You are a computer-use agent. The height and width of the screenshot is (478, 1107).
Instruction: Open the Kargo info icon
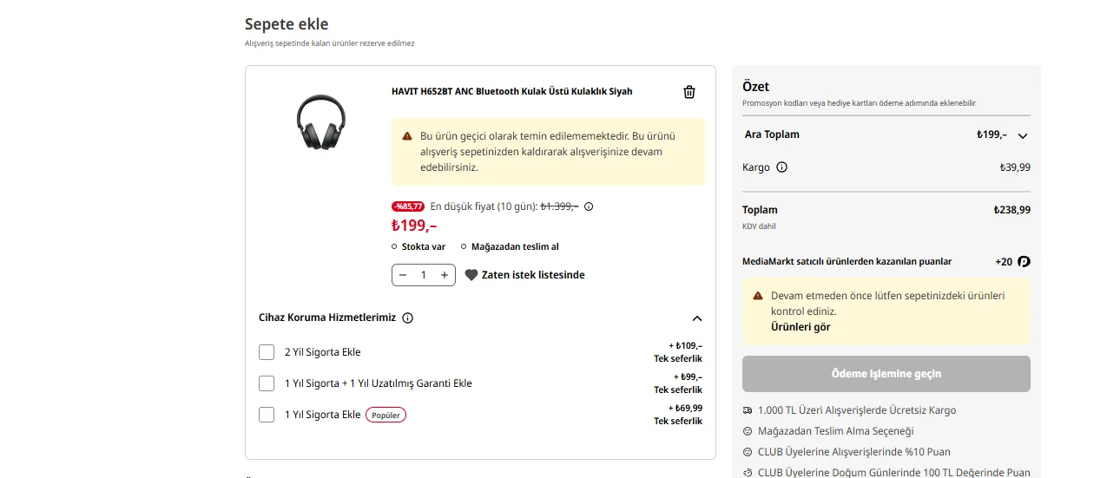point(781,167)
